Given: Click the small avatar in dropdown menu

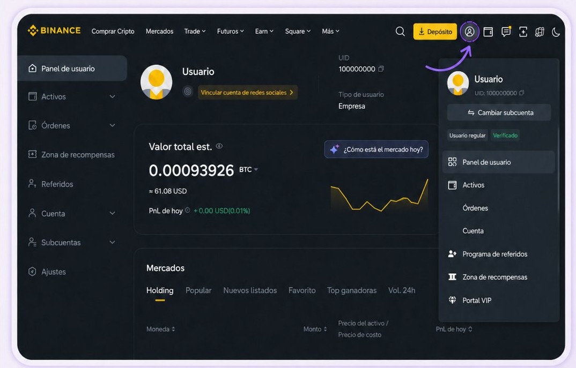Looking at the screenshot, I should [x=457, y=83].
